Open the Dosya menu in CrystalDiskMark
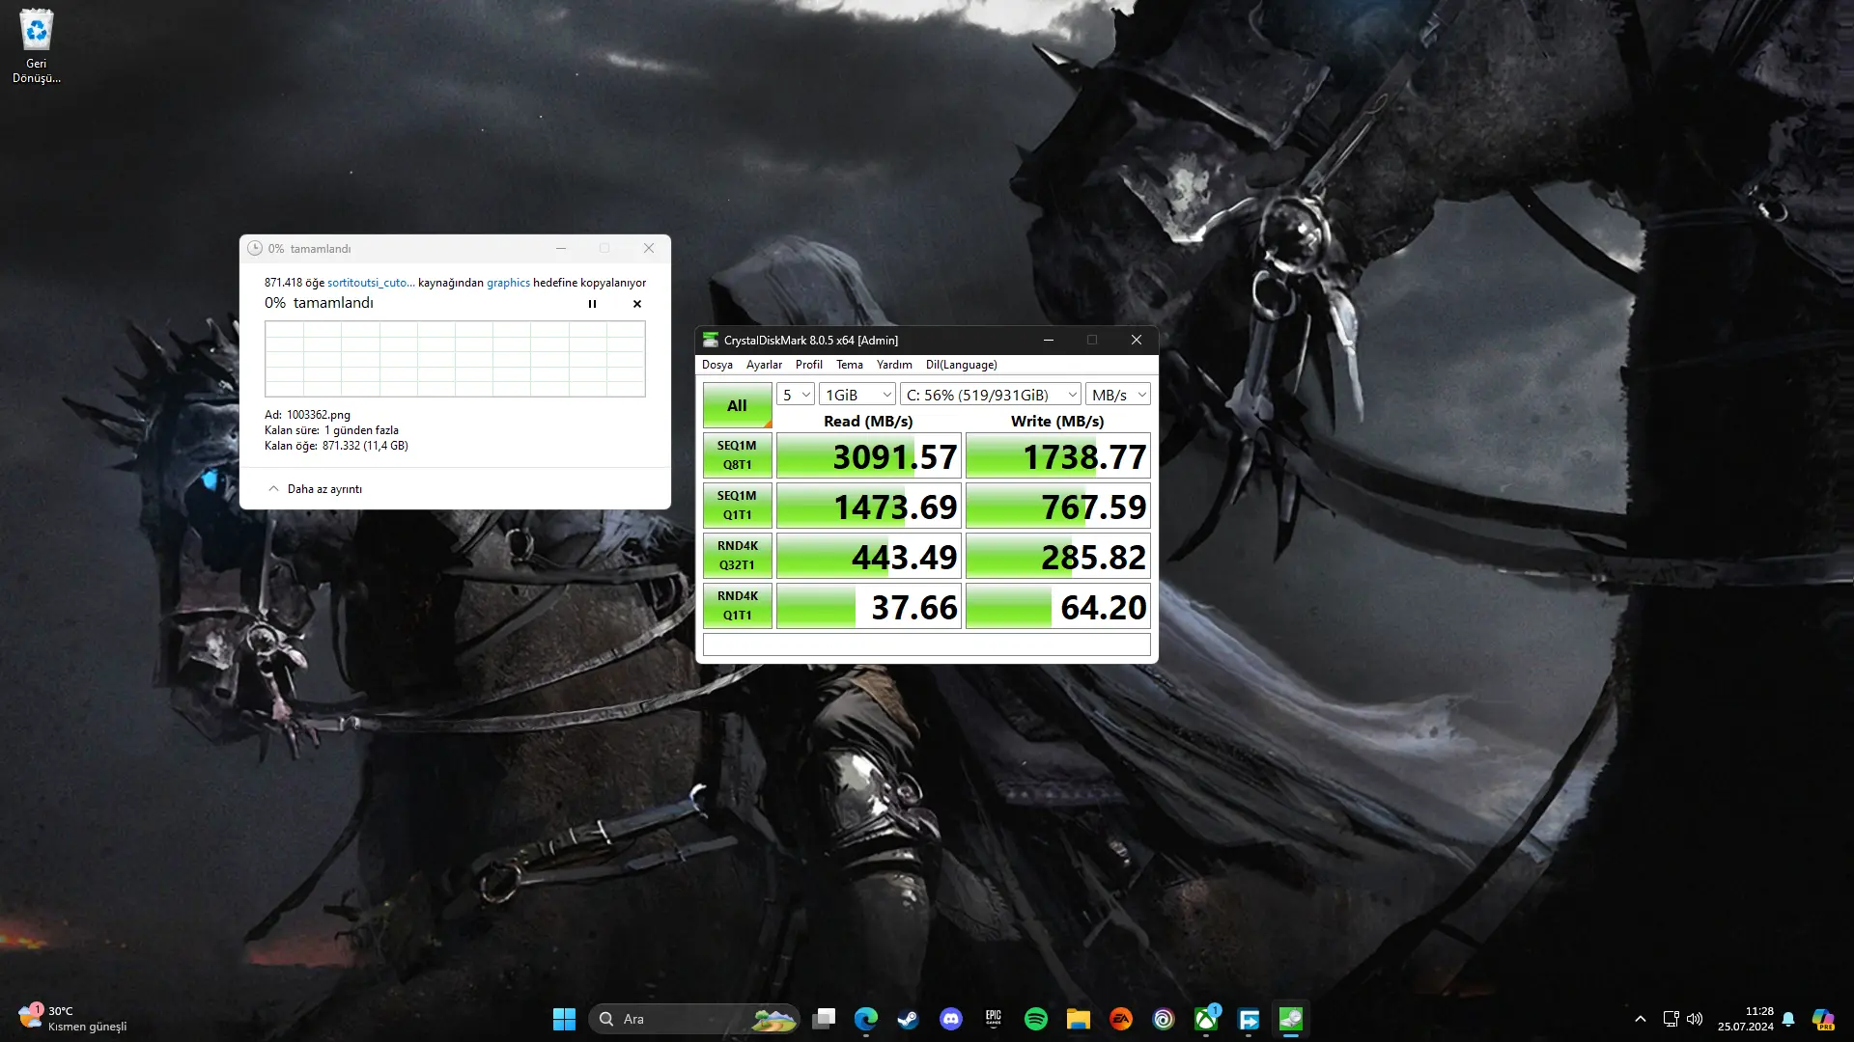Image resolution: width=1854 pixels, height=1042 pixels. (x=717, y=365)
